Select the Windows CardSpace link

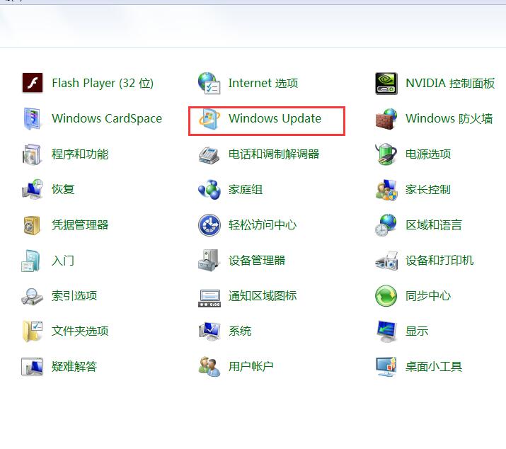coord(107,118)
